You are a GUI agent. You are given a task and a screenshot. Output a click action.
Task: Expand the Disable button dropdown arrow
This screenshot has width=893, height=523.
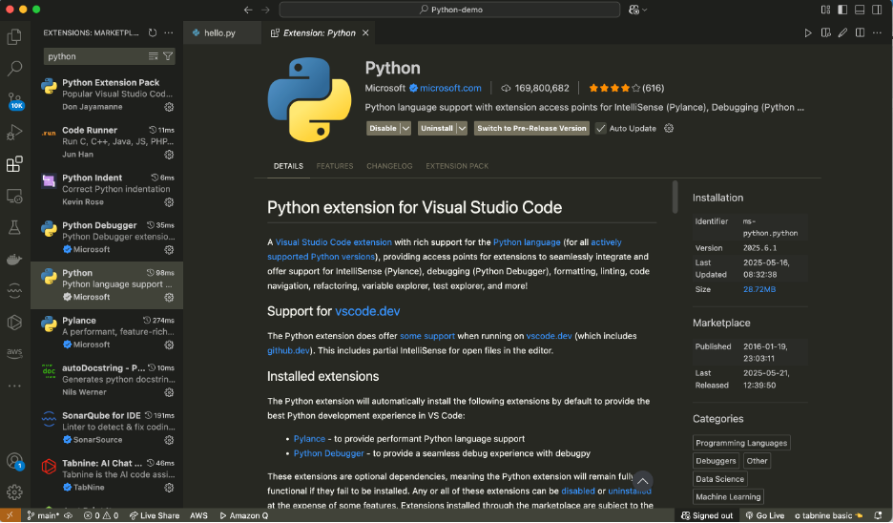pyautogui.click(x=405, y=128)
